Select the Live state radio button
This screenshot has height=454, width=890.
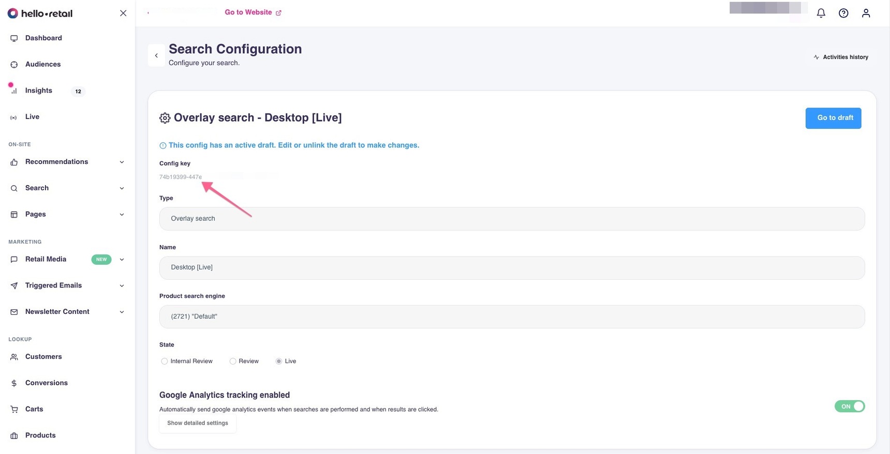point(279,361)
